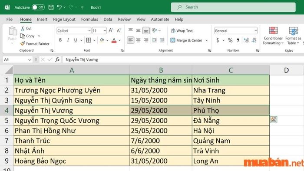The height and width of the screenshot is (171, 304).
Task: Click the Search box
Action: (x=233, y=7)
